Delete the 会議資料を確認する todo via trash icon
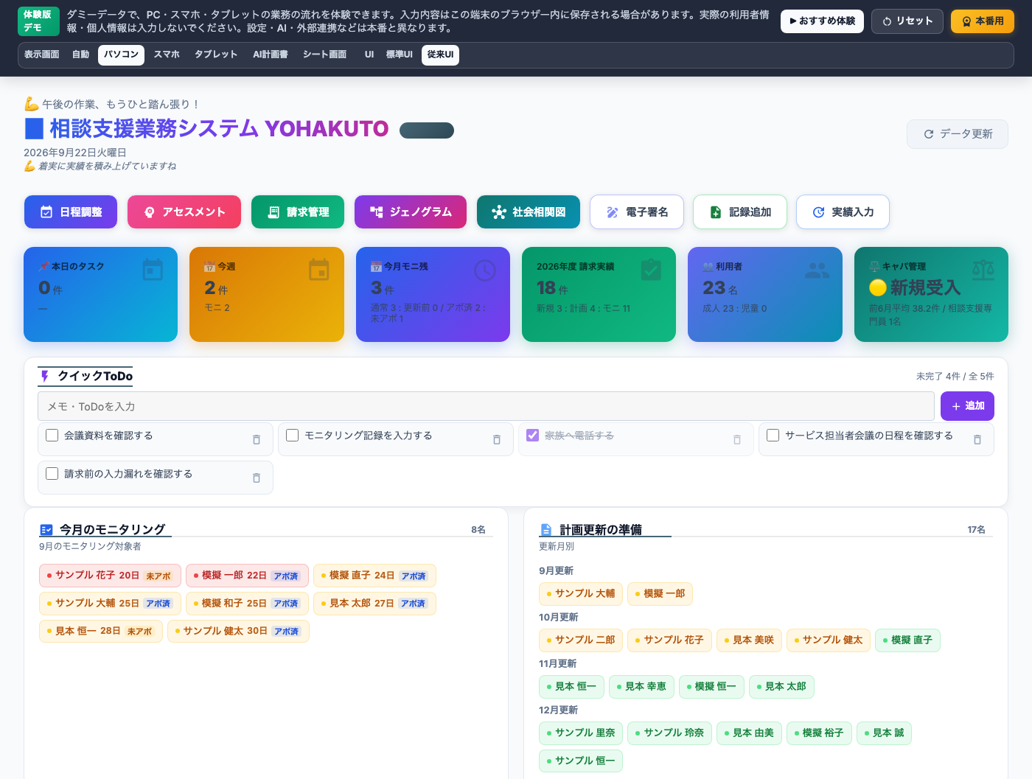 point(257,439)
